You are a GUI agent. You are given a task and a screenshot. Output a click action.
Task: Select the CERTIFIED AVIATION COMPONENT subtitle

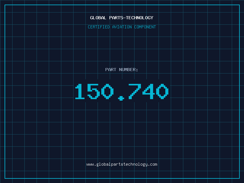click(x=122, y=27)
